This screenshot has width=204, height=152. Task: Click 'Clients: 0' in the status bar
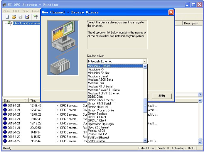[163, 148]
